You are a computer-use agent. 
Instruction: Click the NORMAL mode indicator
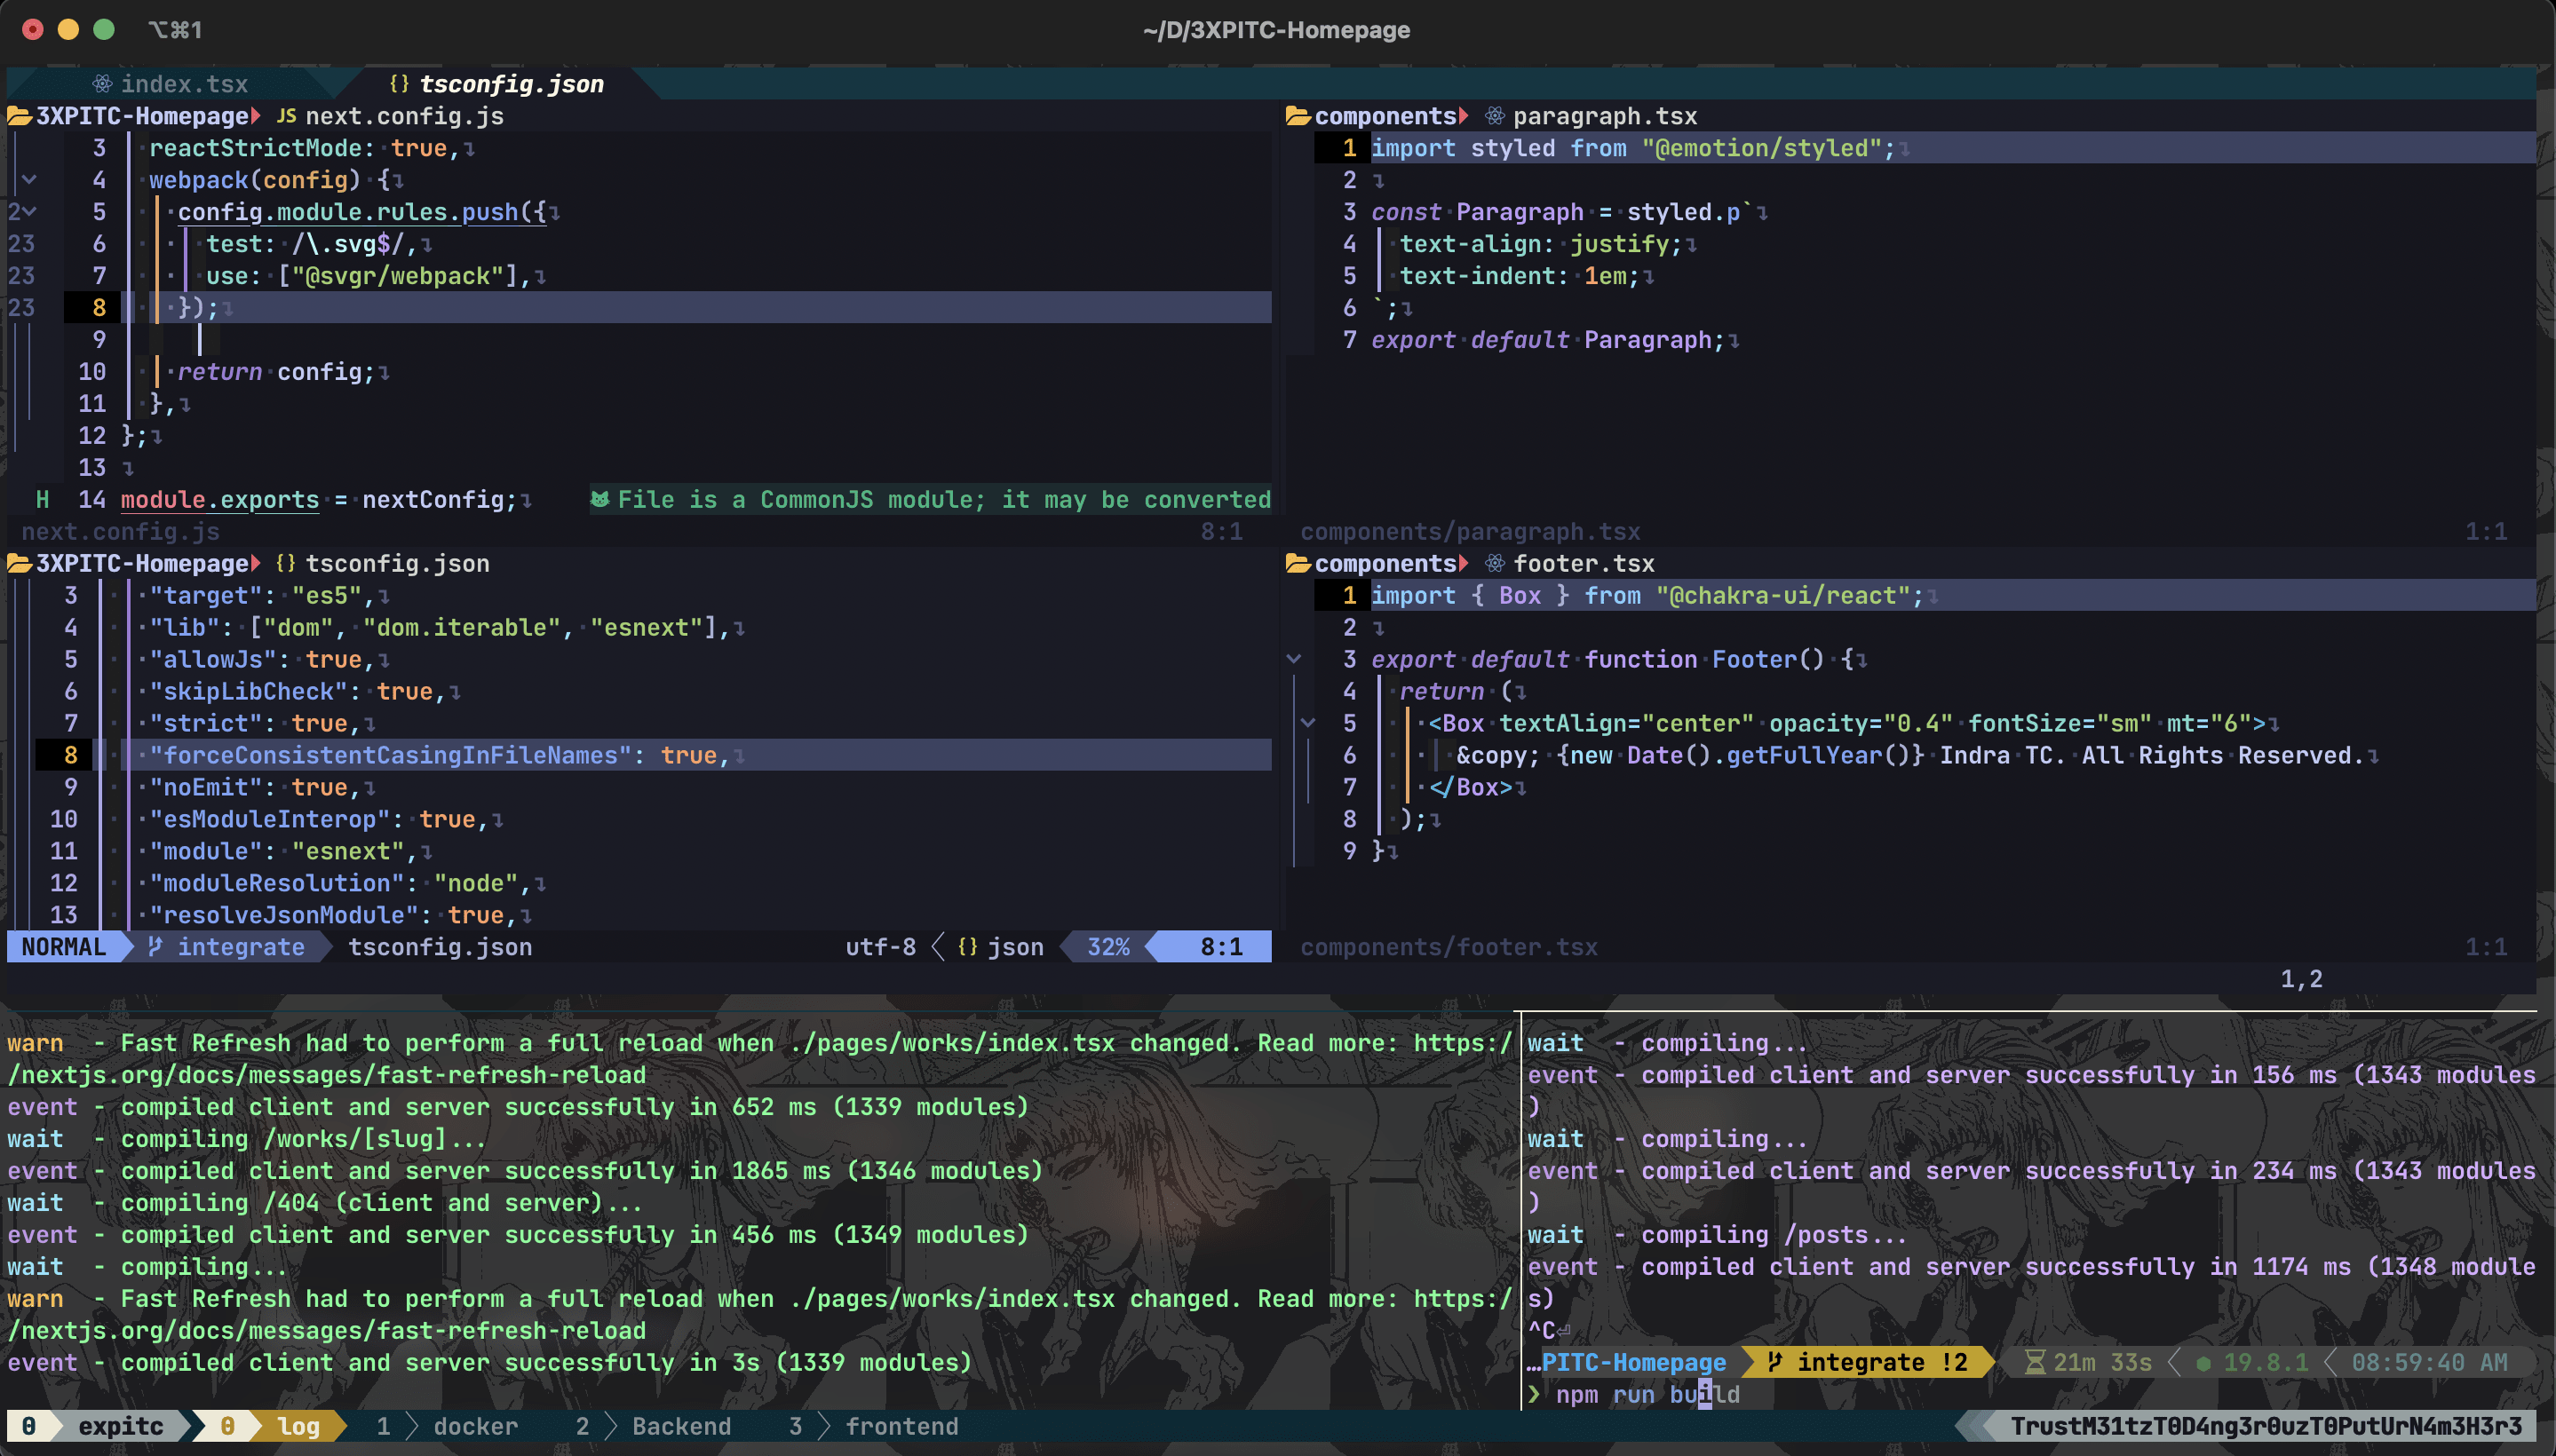(63, 946)
